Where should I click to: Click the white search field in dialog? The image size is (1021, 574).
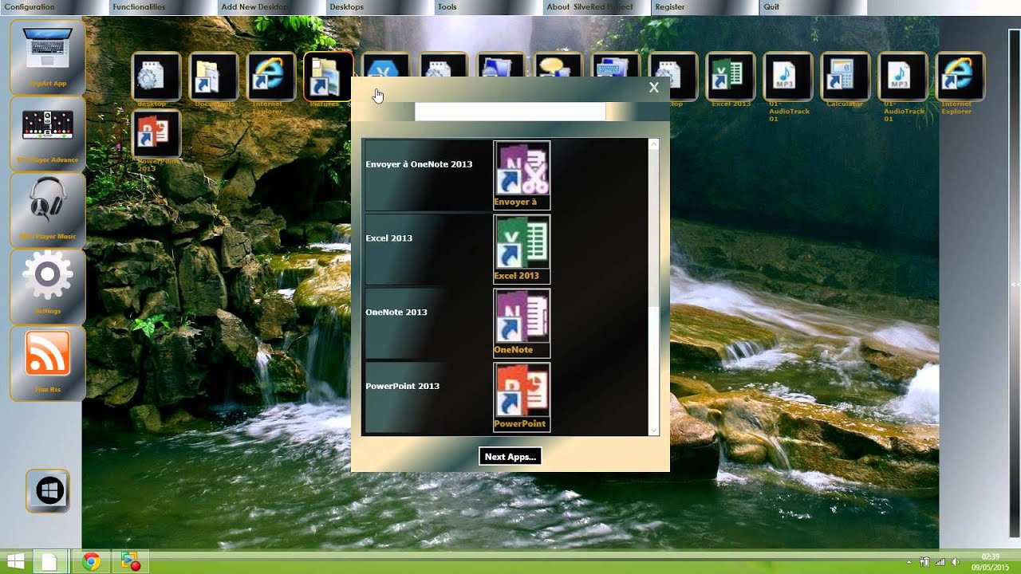point(510,111)
